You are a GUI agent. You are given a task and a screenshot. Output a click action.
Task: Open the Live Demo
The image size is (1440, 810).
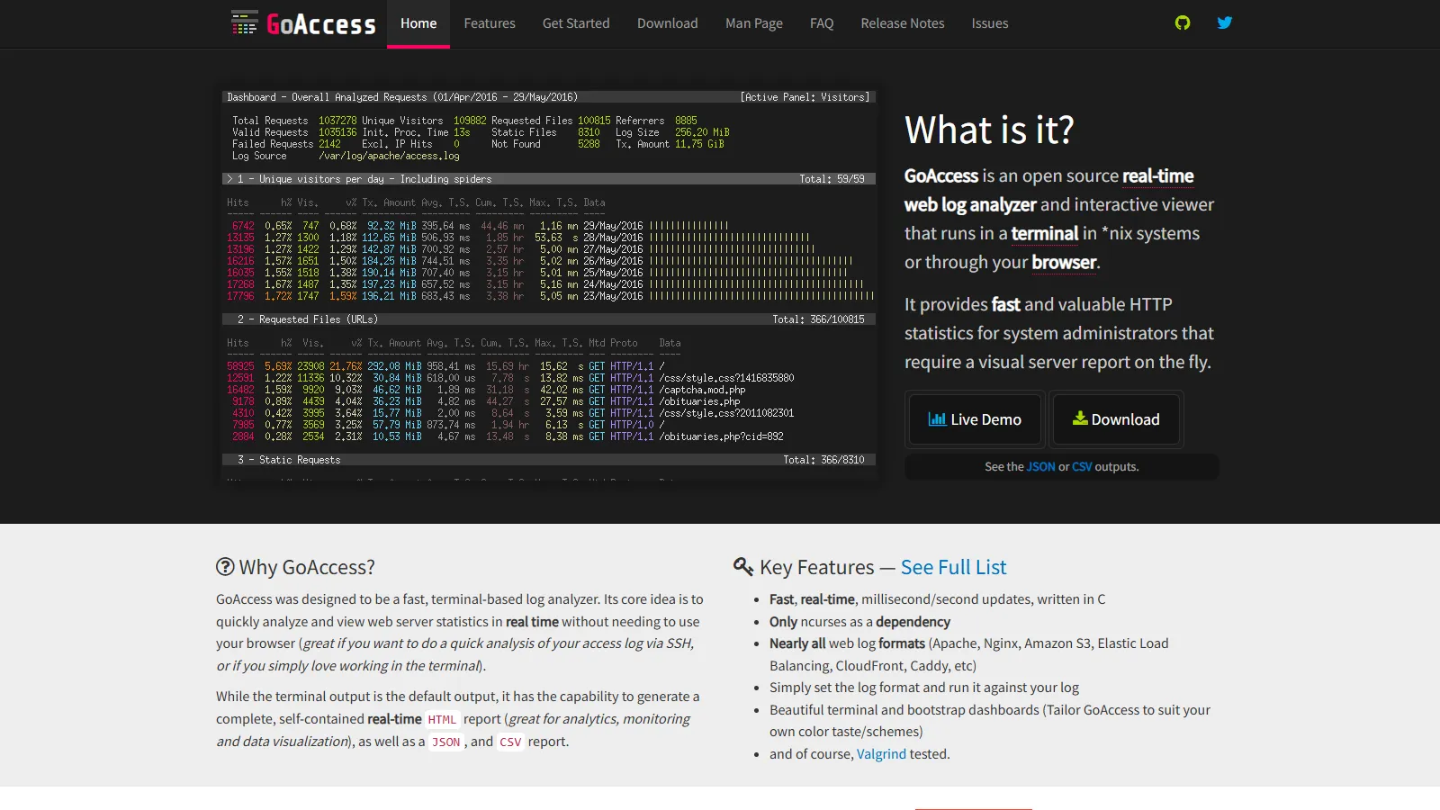click(974, 419)
